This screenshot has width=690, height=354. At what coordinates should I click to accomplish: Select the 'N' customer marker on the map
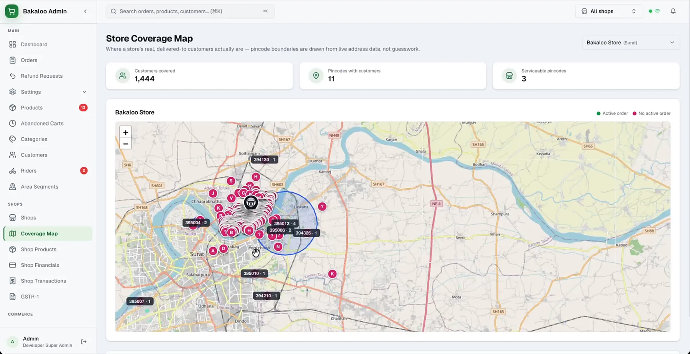tap(278, 247)
